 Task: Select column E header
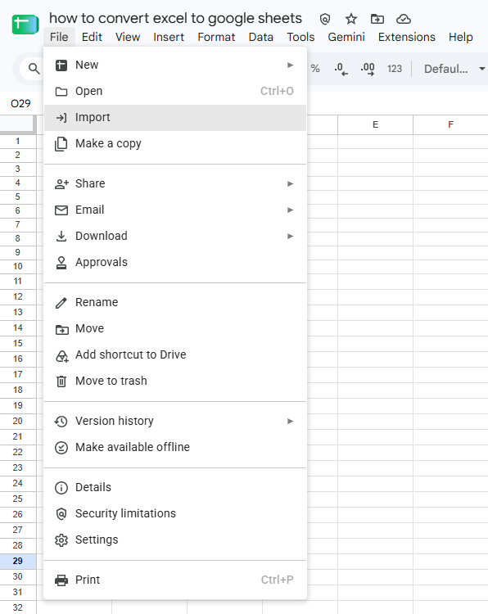click(375, 125)
